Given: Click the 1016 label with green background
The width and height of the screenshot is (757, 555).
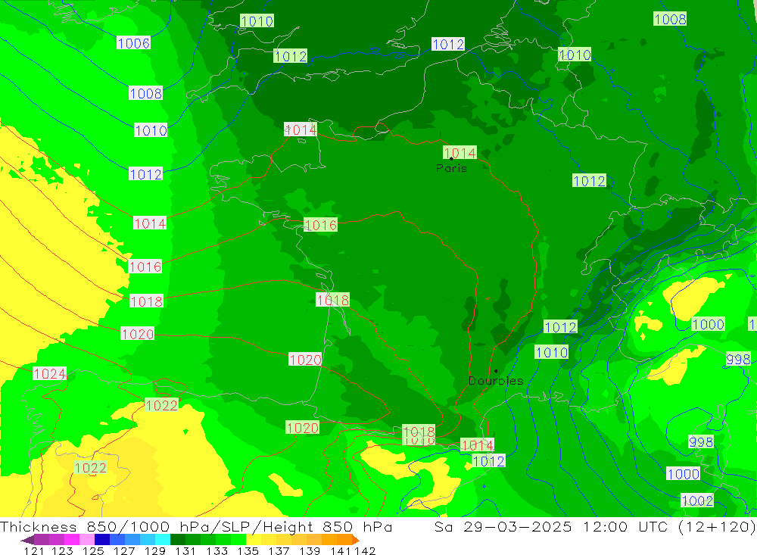Looking at the screenshot, I should 320,225.
